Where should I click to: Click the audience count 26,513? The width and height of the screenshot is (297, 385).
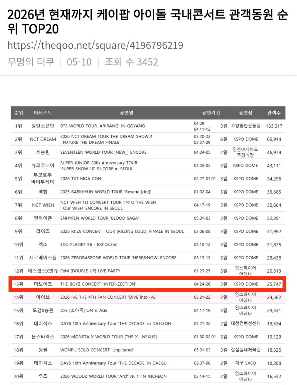[x=274, y=271]
